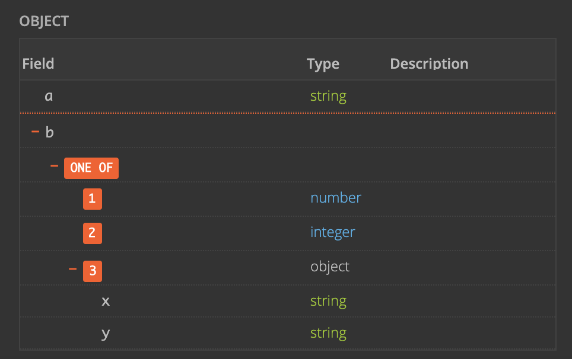Click the string type label of field y

click(x=328, y=332)
